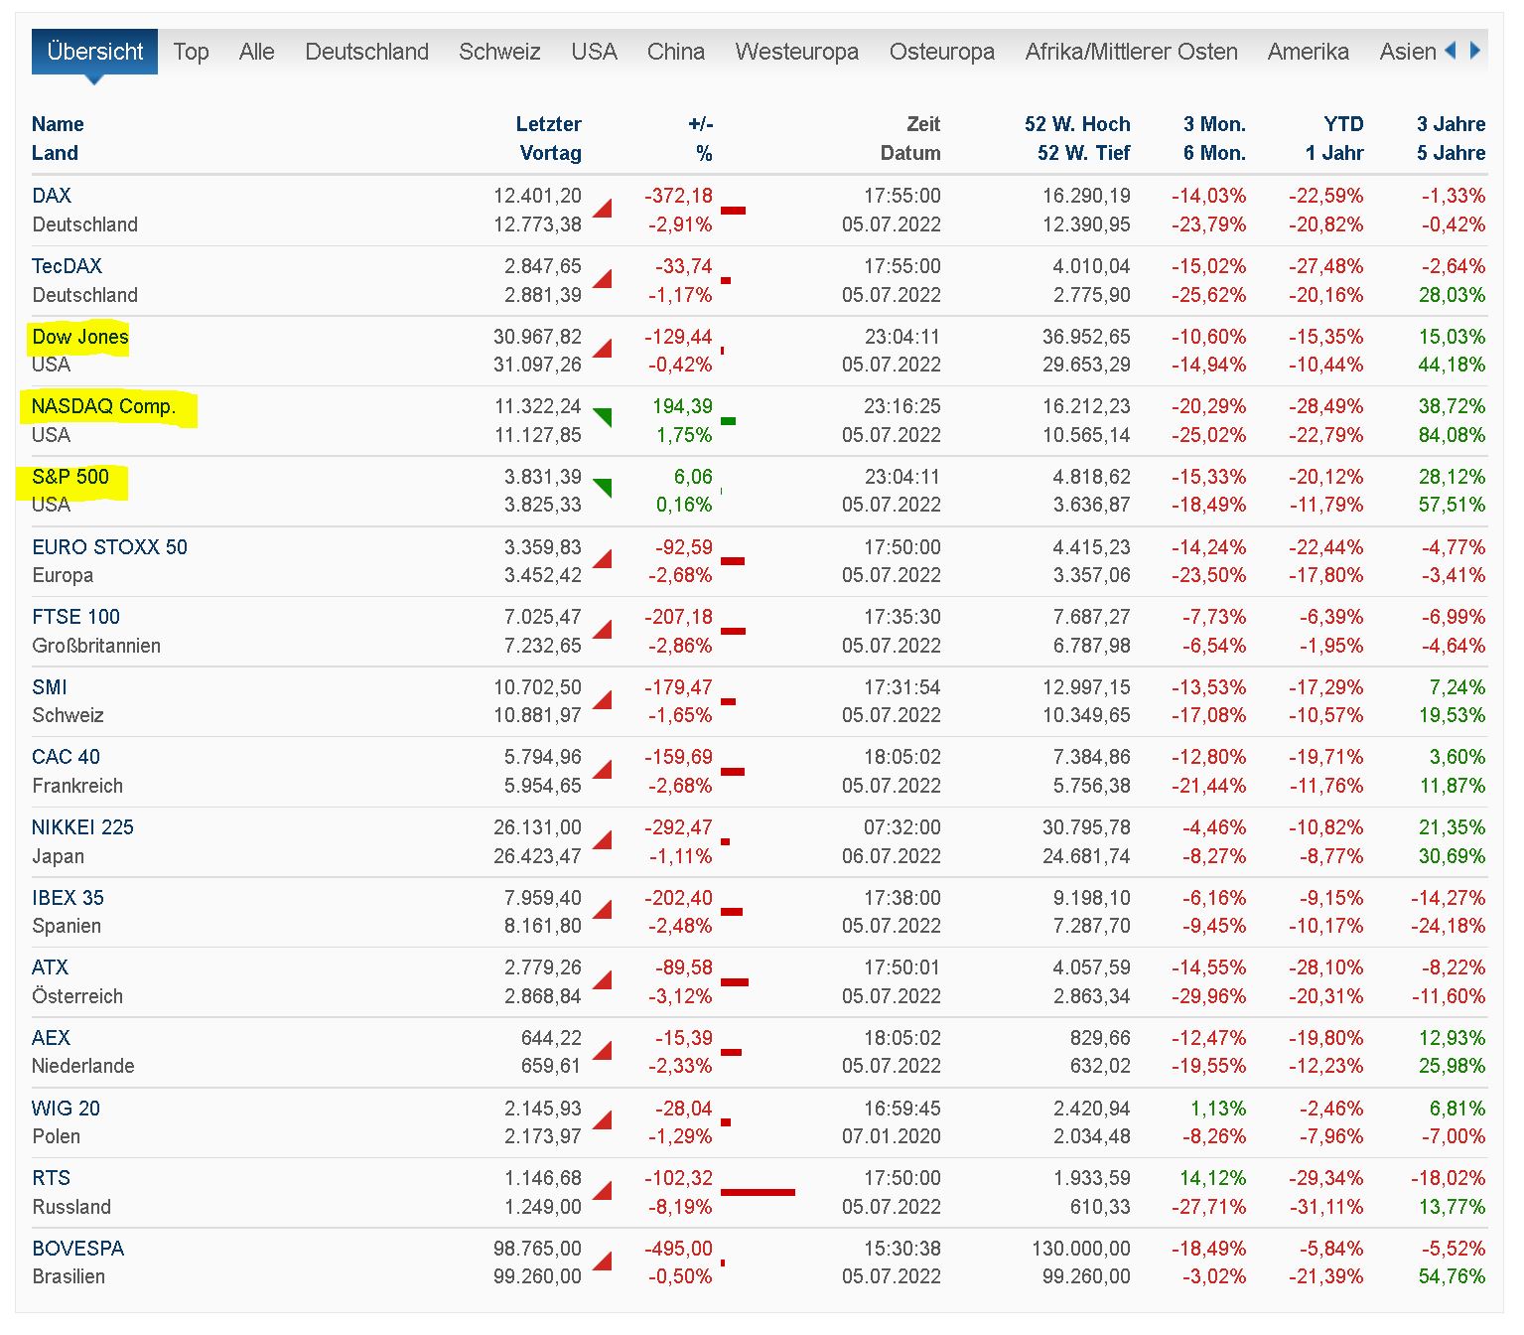The height and width of the screenshot is (1335, 1524).
Task: Open the Amerika tab
Action: 1309,52
